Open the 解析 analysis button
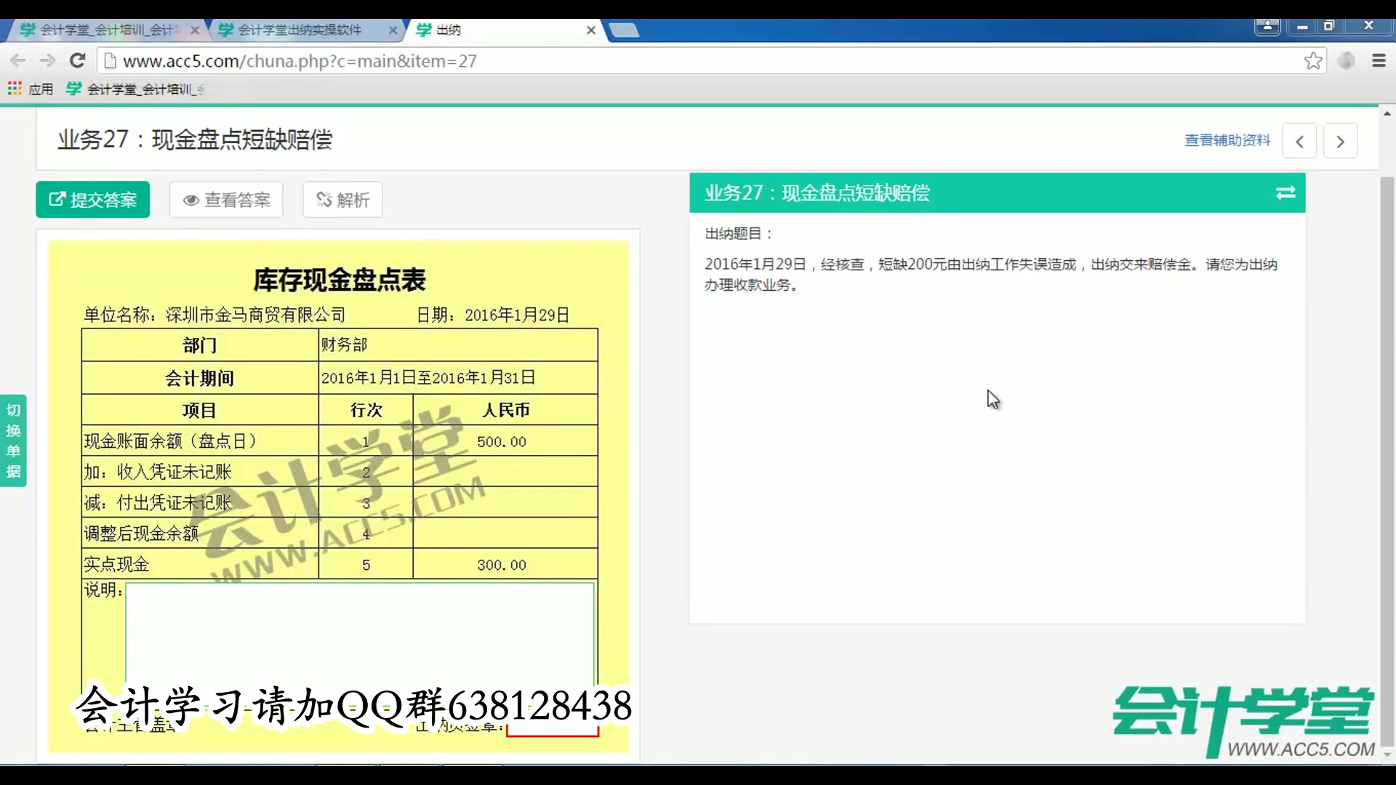The width and height of the screenshot is (1396, 785). pyautogui.click(x=342, y=199)
